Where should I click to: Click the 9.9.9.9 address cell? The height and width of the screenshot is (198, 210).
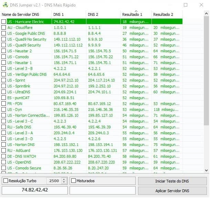94,45
